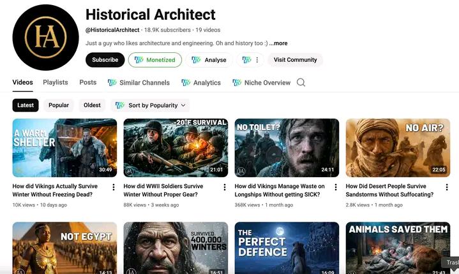Click the Analyse extension button
The width and height of the screenshot is (459, 274).
pos(209,60)
